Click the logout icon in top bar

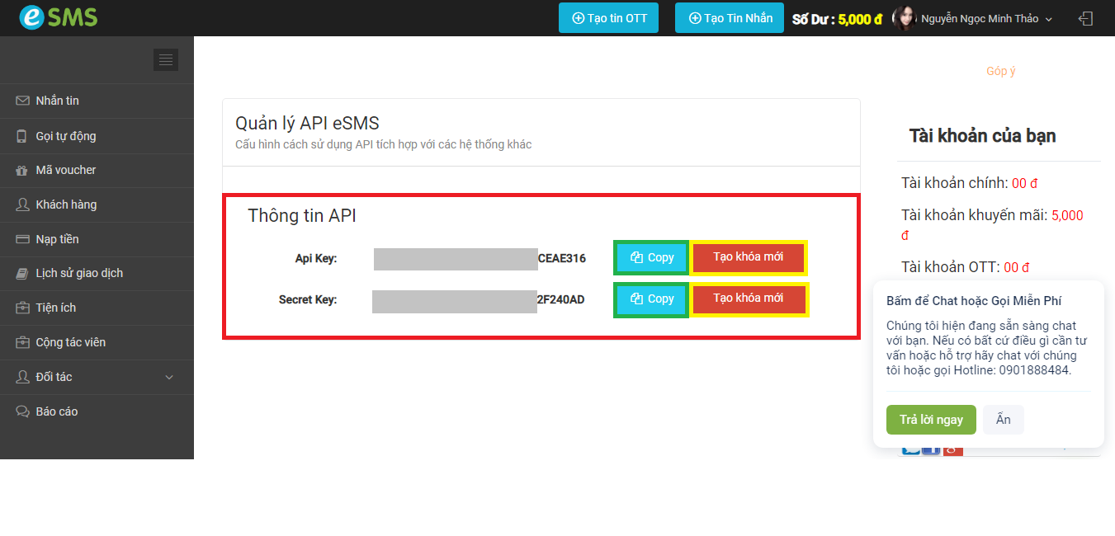click(x=1086, y=18)
